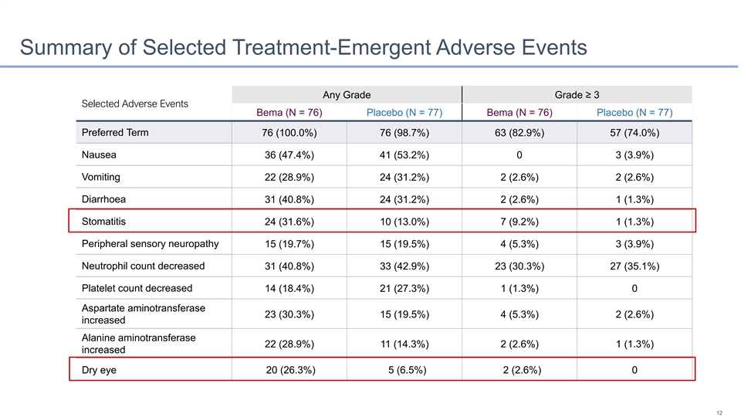The height and width of the screenshot is (417, 741).
Task: Select the "20 (26.3%)" Dry eye value
Action: (x=289, y=371)
